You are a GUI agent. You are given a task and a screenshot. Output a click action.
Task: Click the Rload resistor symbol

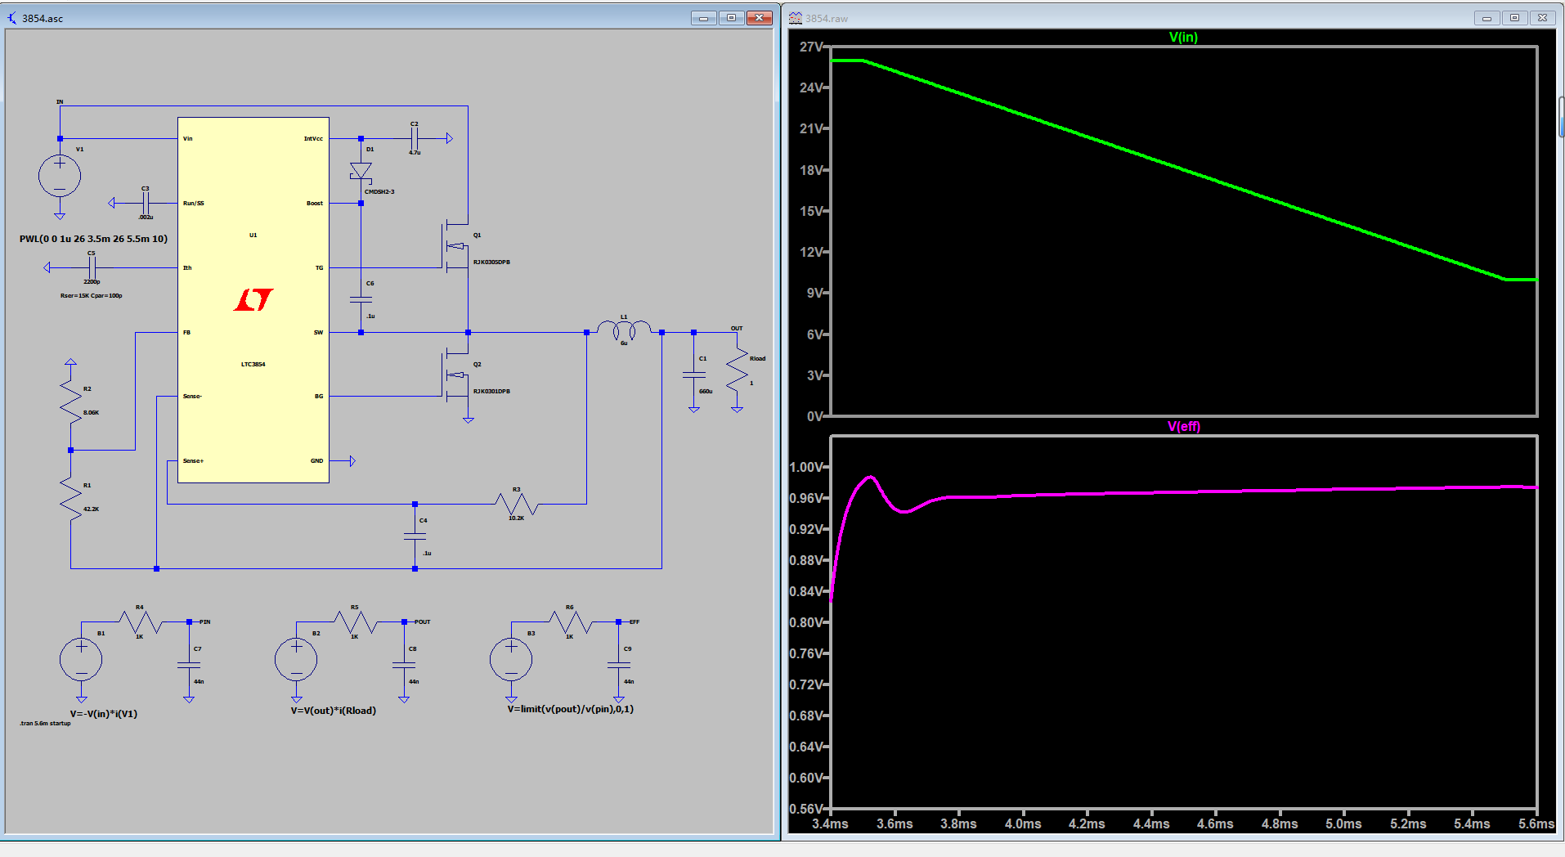(737, 370)
